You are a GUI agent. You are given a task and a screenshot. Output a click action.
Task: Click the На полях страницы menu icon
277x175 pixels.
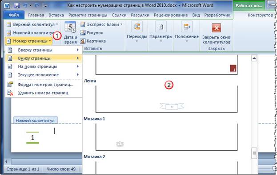pos(10,66)
